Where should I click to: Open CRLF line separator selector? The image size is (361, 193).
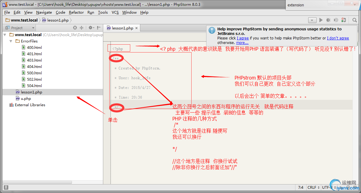point(313,188)
